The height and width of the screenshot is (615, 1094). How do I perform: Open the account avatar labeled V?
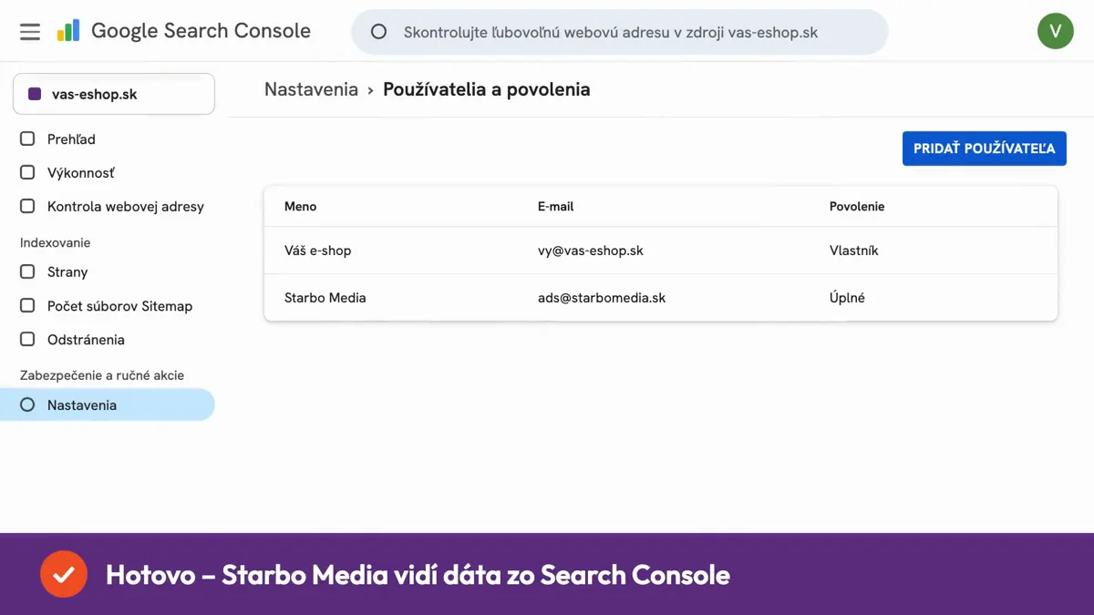[1056, 32]
